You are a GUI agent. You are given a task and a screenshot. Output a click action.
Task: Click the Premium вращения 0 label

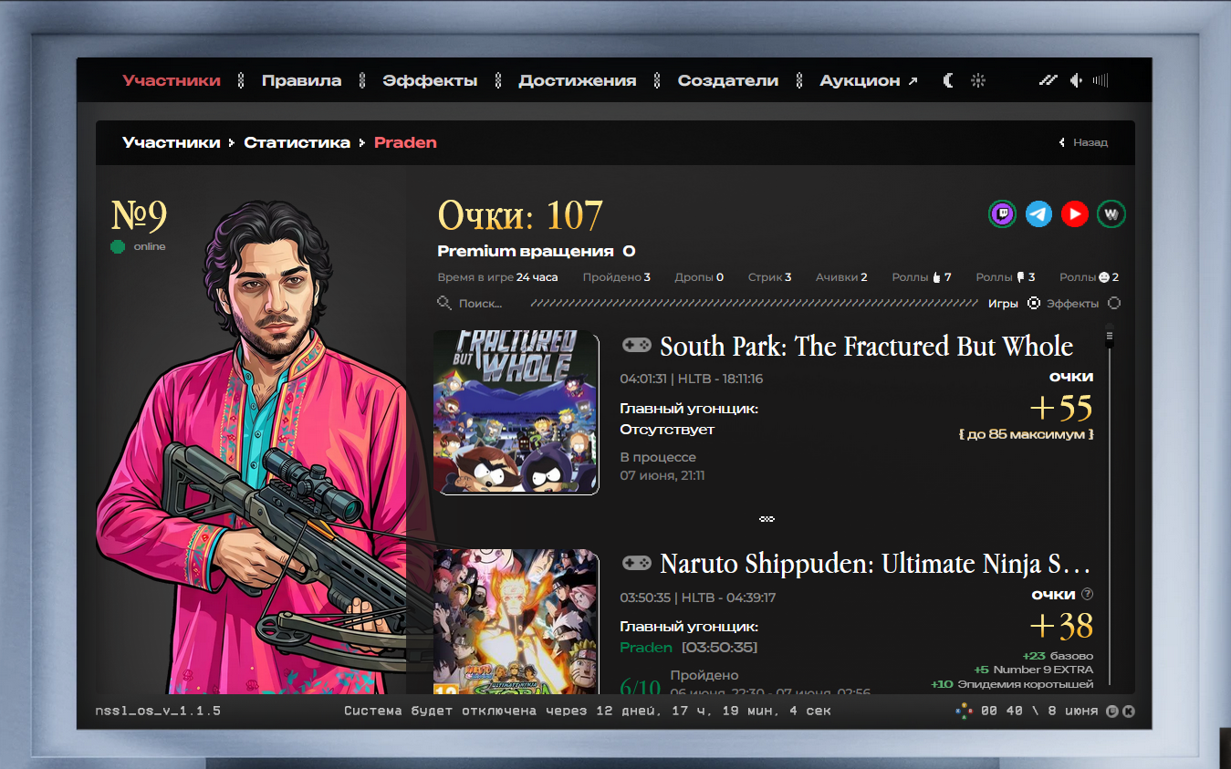click(x=537, y=251)
